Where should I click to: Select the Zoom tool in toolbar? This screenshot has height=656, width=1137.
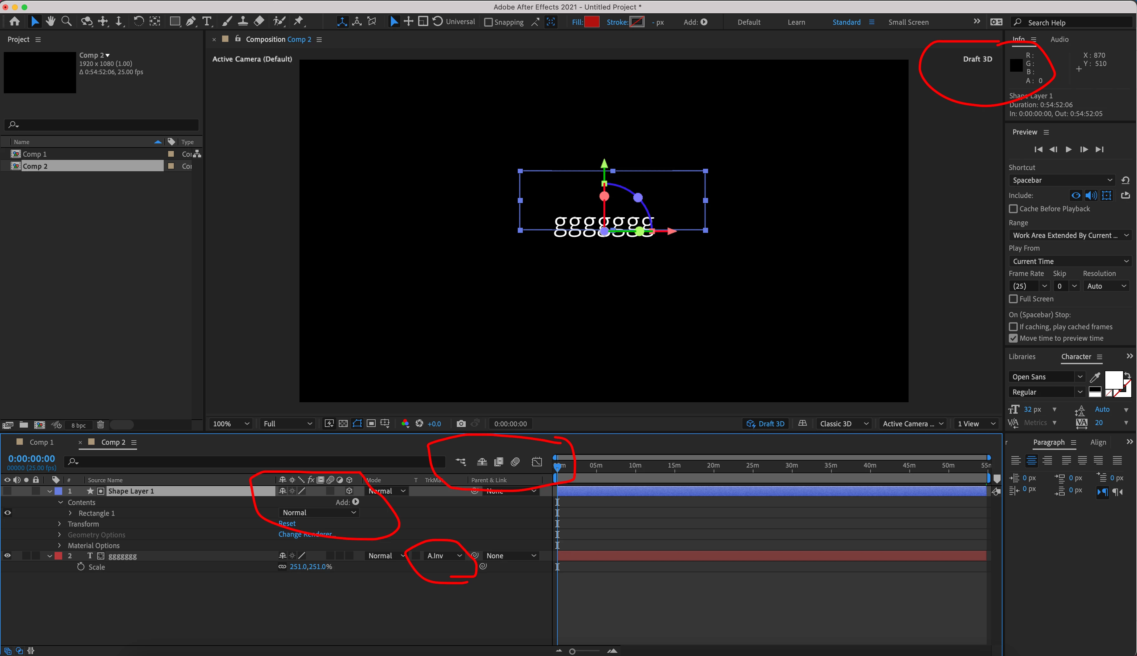point(67,21)
